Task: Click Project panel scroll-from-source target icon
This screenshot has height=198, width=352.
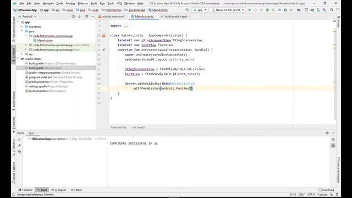Action: click(x=73, y=16)
